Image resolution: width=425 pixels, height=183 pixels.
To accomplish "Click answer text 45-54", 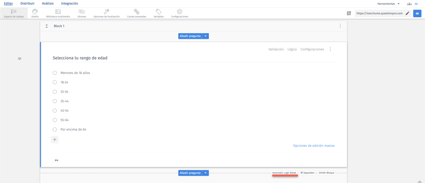I will (x=64, y=111).
